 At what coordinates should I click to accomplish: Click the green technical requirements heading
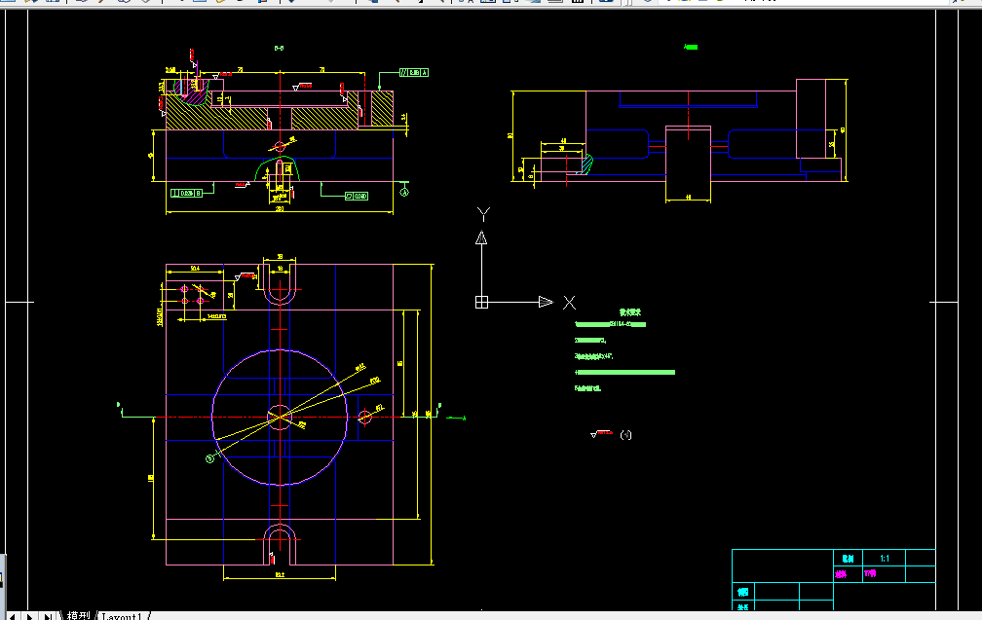(x=630, y=311)
